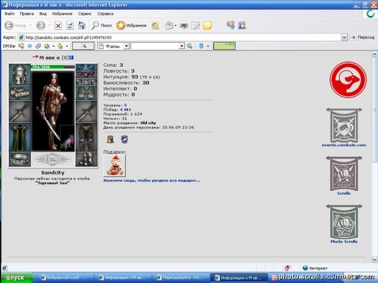Viewport: 378px width, 283px height.
Task: Open the Файл menu
Action: 9,14
